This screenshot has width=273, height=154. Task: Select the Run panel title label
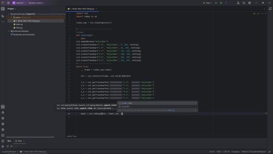click(x=9, y=141)
